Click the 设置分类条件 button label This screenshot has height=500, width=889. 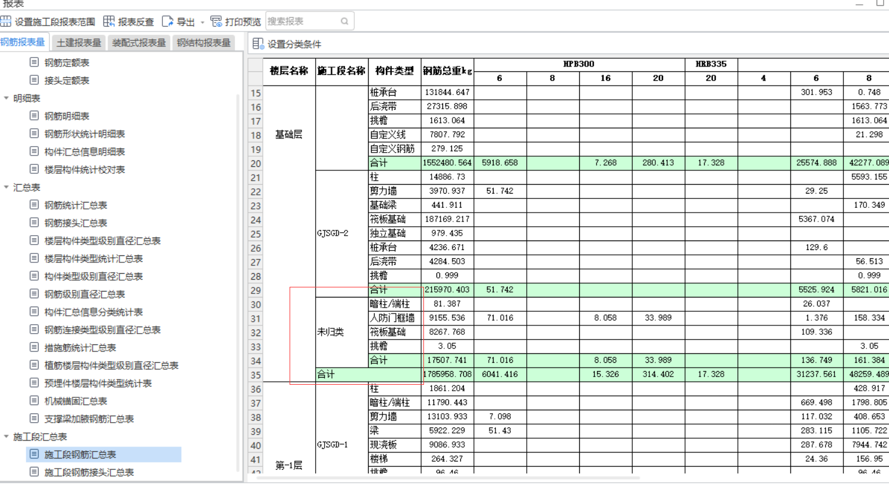pyautogui.click(x=294, y=44)
